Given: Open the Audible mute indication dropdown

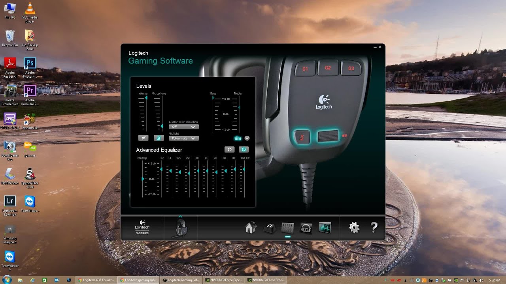Looking at the screenshot, I should [x=184, y=127].
